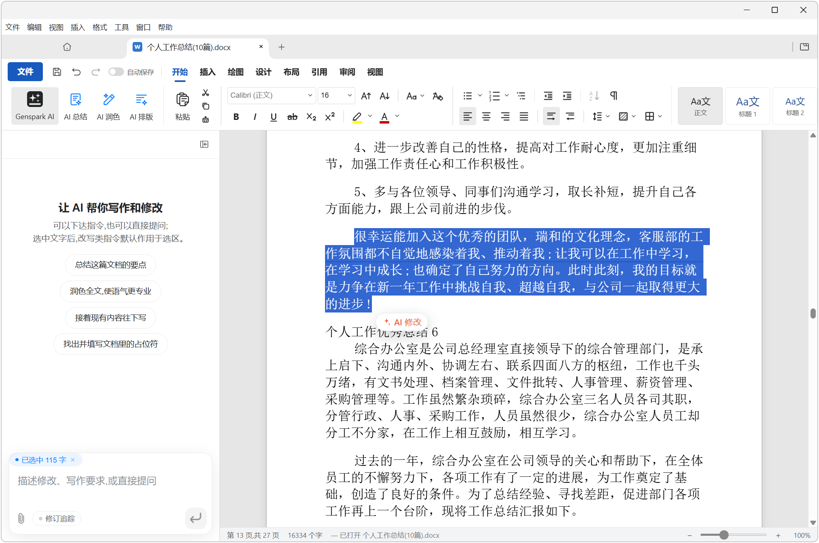Viewport: 819px width, 543px height.
Task: Redo the last action
Action: pyautogui.click(x=96, y=72)
